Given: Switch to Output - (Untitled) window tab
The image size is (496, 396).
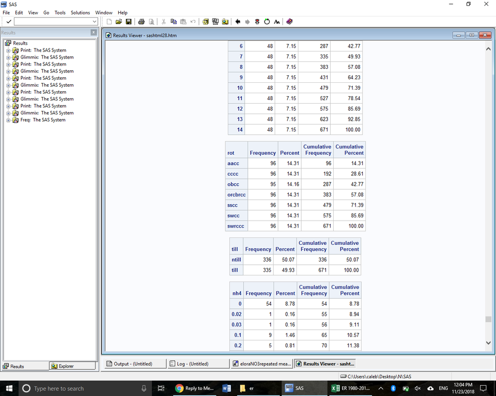Looking at the screenshot, I should point(135,364).
